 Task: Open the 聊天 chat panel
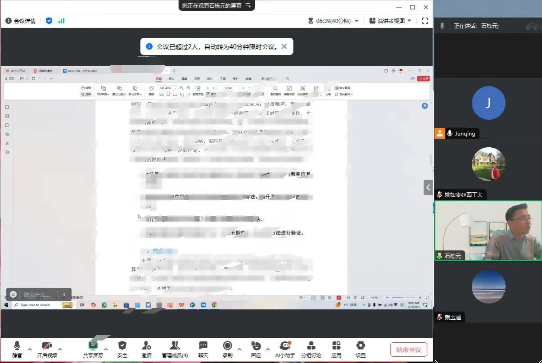click(x=203, y=346)
